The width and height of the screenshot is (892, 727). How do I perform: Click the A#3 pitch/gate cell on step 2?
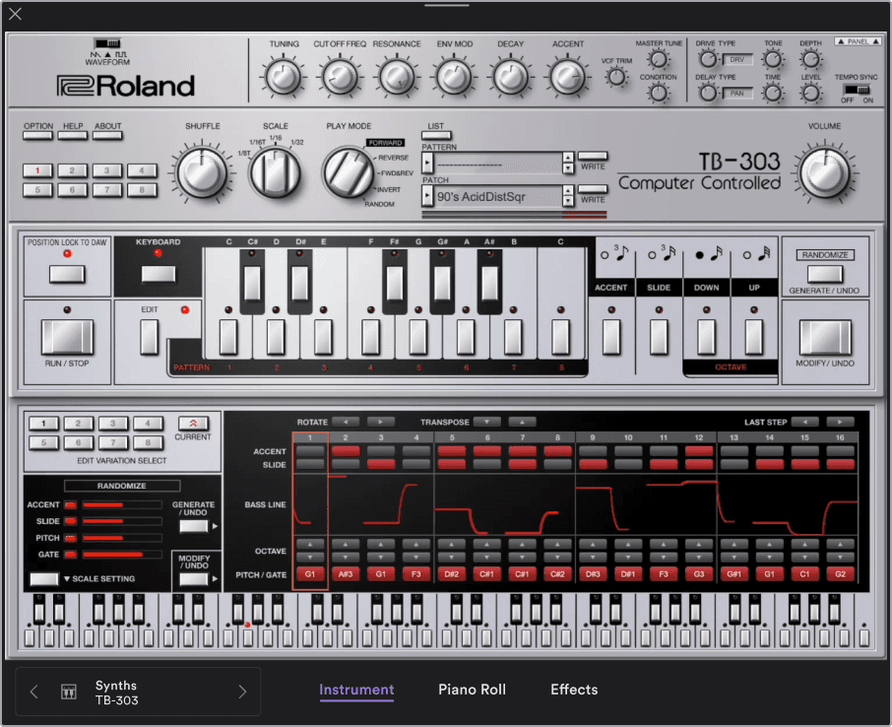coord(346,574)
